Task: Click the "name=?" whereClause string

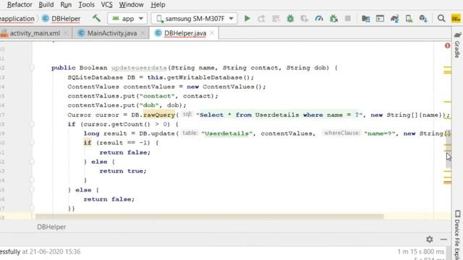Action: pos(379,134)
